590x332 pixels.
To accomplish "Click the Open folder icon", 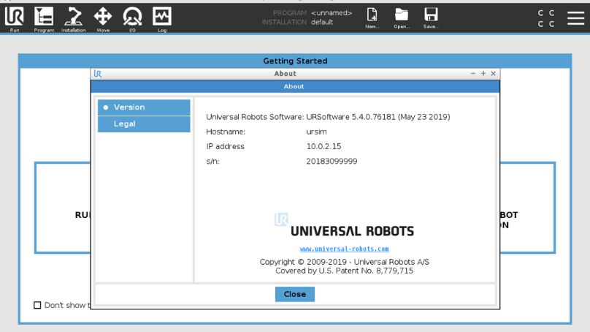I will 402,18.
